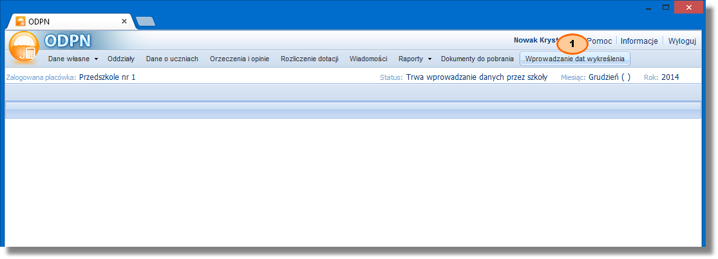Maximize the browser window

666,7
